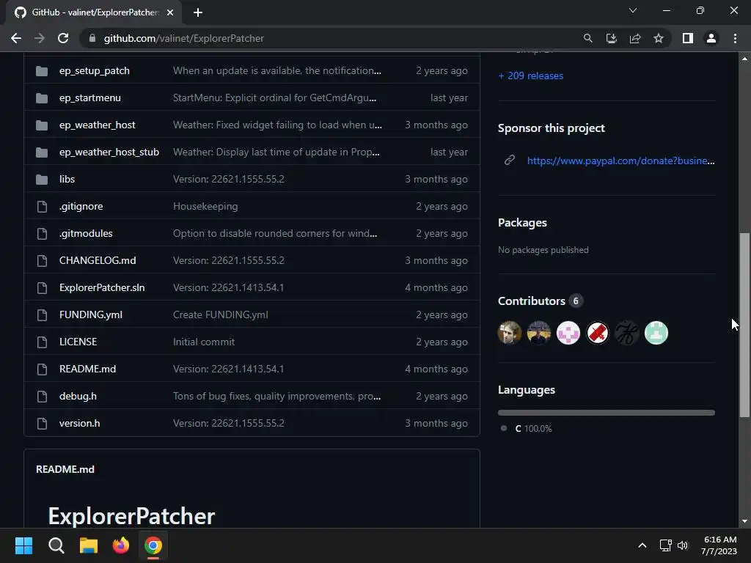The height and width of the screenshot is (563, 751).
Task: Click the browser back arrow
Action: (x=16, y=38)
